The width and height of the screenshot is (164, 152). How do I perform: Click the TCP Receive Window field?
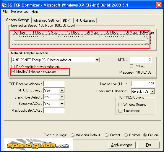coord(54,84)
